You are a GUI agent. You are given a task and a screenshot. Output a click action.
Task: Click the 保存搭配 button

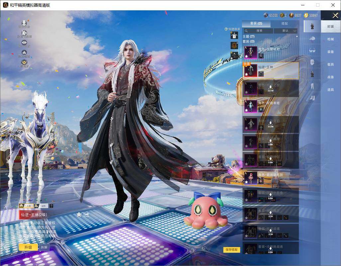click(232, 250)
